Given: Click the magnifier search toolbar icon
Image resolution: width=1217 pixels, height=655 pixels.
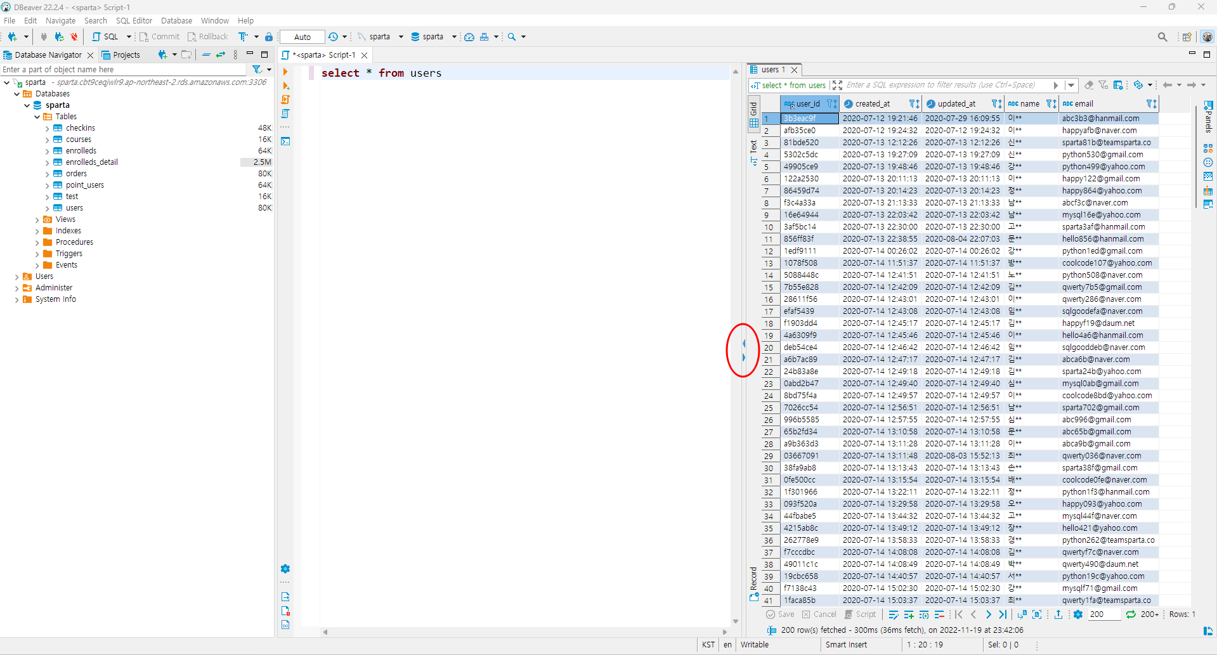Looking at the screenshot, I should coord(512,37).
